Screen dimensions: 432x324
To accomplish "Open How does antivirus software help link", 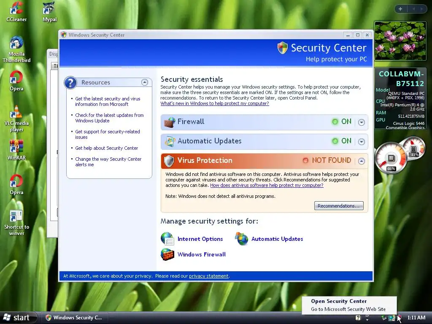I will (267, 185).
